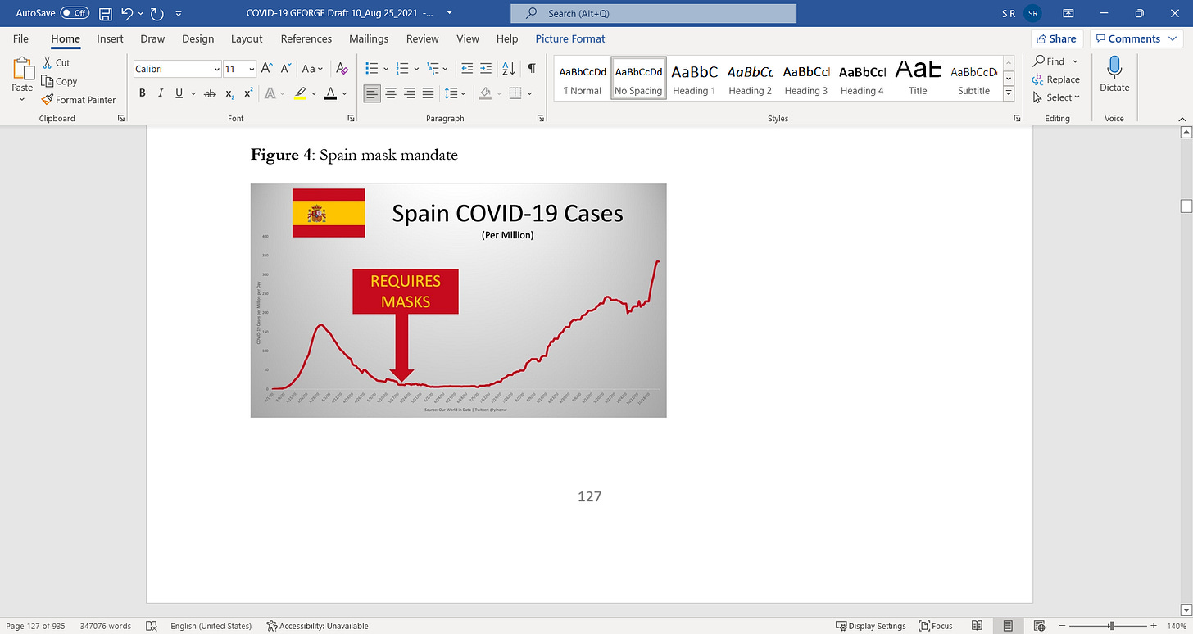Expand the Styles gallery More arrow
The width and height of the screenshot is (1193, 634).
(x=1009, y=94)
